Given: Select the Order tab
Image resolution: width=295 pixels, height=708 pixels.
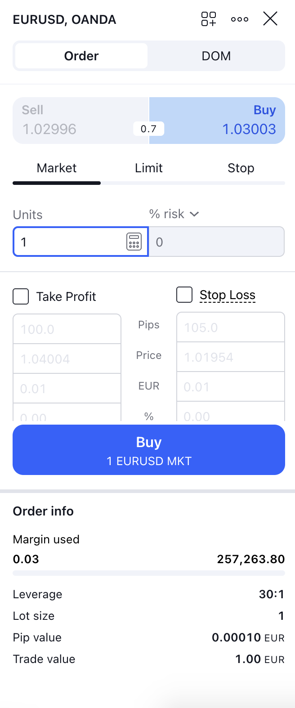Looking at the screenshot, I should pos(81,56).
